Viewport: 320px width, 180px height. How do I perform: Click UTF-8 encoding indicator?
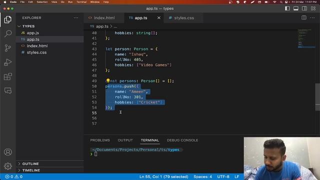click(x=223, y=176)
